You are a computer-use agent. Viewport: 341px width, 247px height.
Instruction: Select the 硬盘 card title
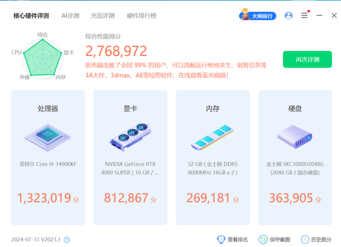(295, 109)
